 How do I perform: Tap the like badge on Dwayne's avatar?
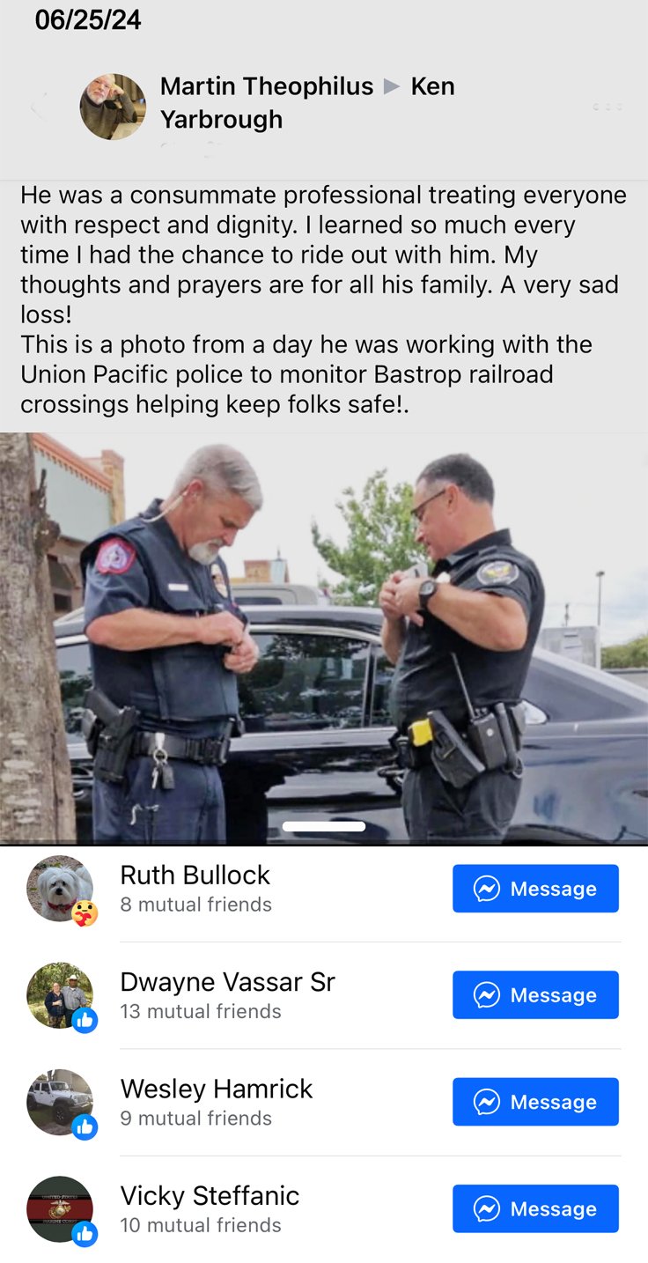tap(85, 1020)
